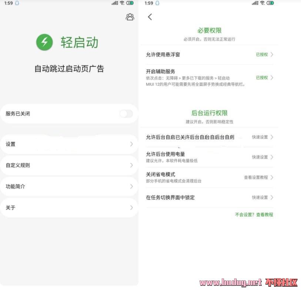Viewport: 301px width, 290px height.
Task: Tap 已授权 status for 悬浮窗
Action: coord(262,55)
